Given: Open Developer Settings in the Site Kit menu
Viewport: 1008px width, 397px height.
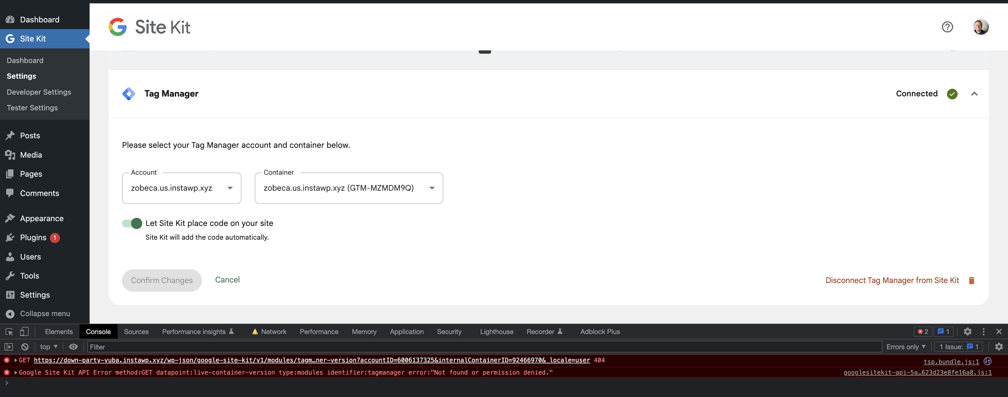Looking at the screenshot, I should tap(38, 92).
